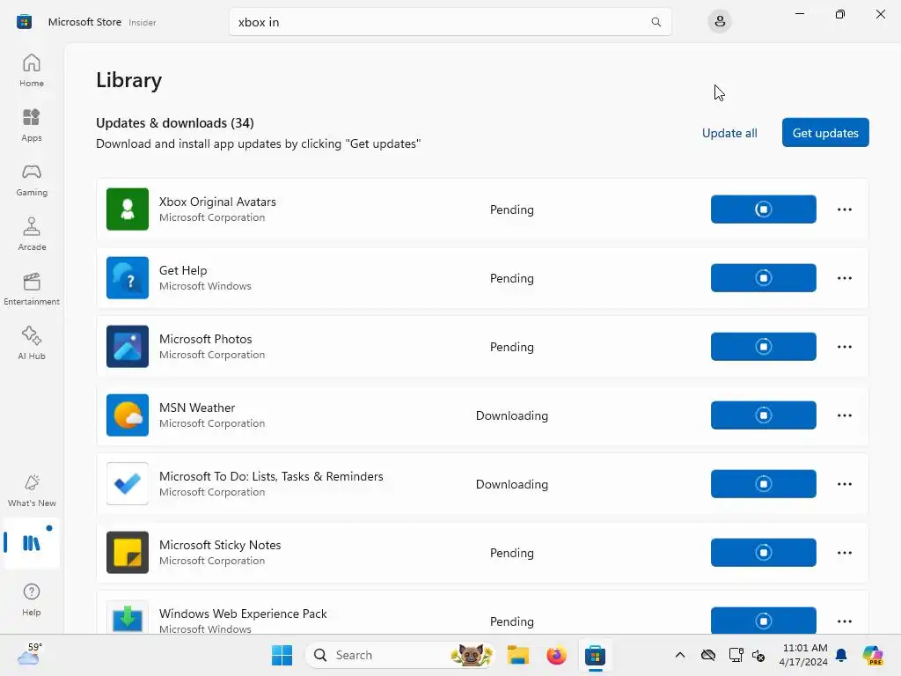Click the OneDrive cloud icon in the tray
The height and width of the screenshot is (676, 901).
coord(708,655)
